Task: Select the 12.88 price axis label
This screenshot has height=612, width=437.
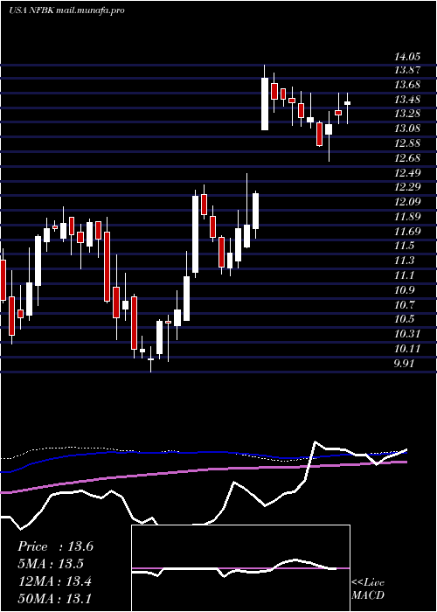Action: [407, 143]
